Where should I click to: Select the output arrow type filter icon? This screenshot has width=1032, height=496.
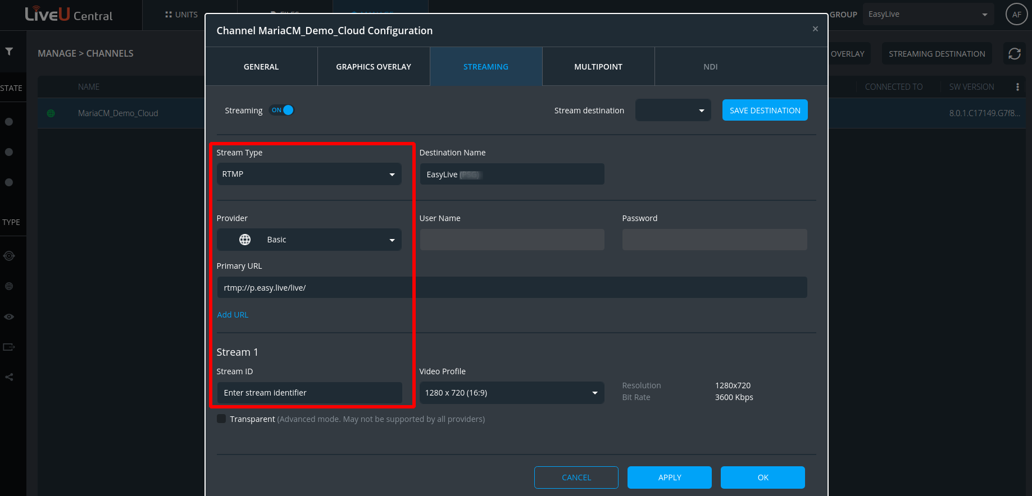pyautogui.click(x=9, y=347)
